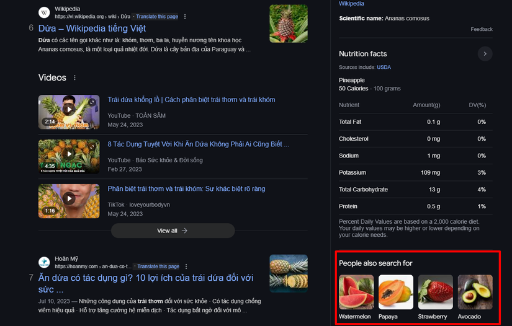This screenshot has height=326, width=512.
Task: Open more options for the Hoàn Mỹ result
Action: 186,267
